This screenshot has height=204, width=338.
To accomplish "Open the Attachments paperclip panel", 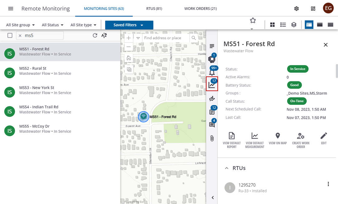I will click(x=212, y=137).
